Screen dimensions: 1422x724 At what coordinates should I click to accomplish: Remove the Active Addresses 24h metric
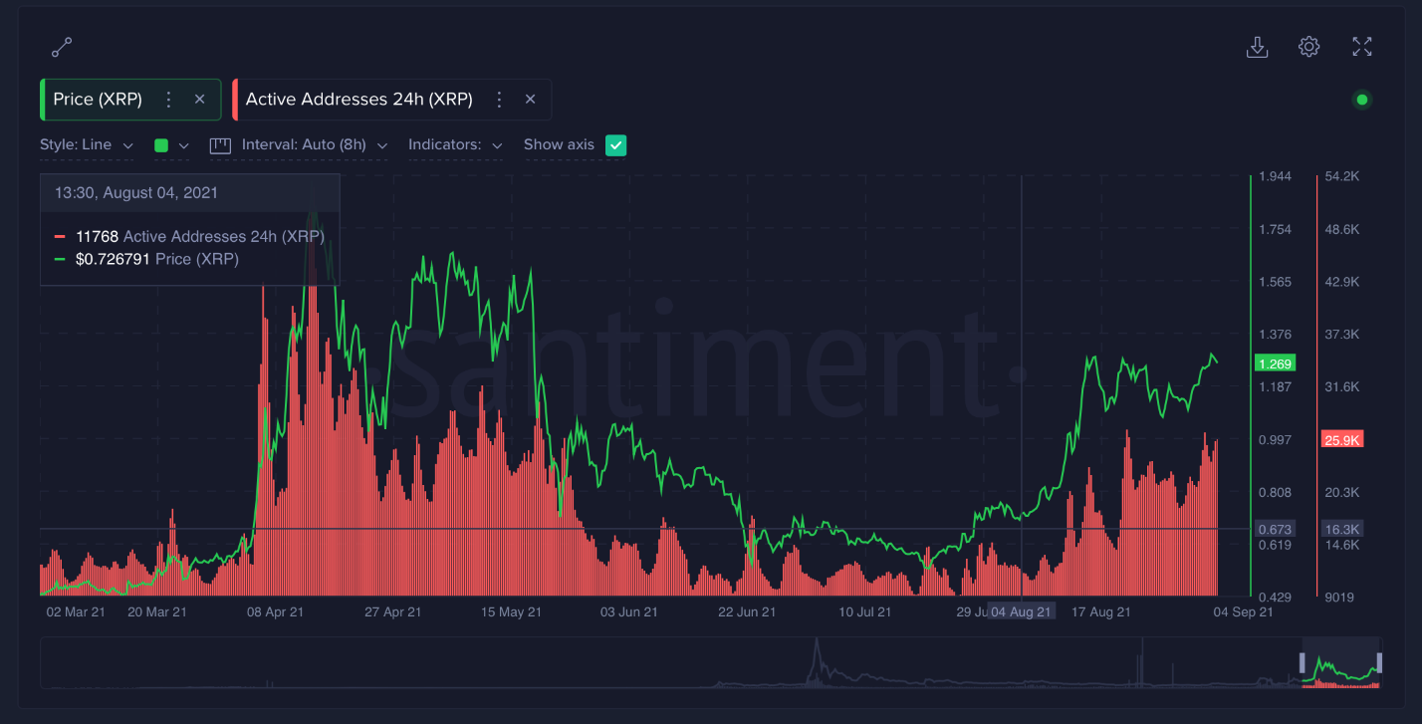click(x=530, y=99)
